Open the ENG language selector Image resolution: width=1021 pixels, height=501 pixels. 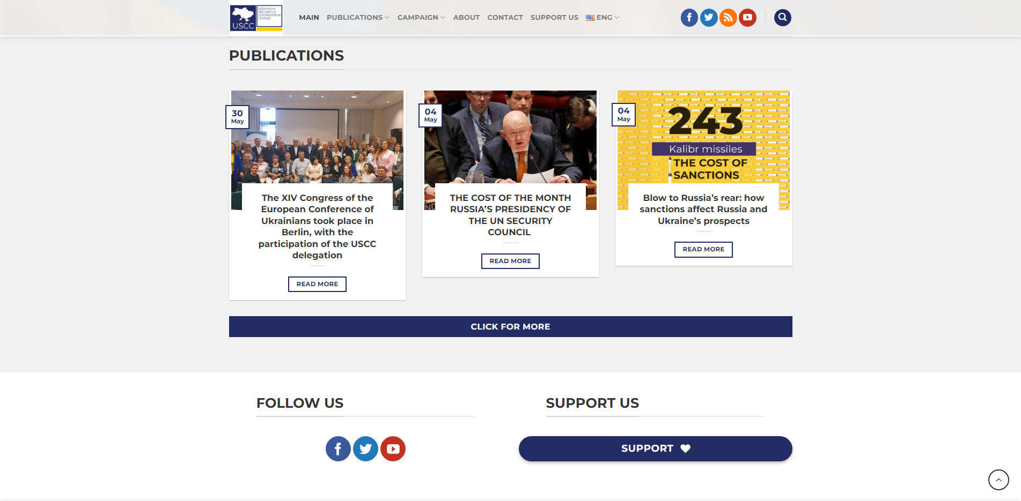603,18
